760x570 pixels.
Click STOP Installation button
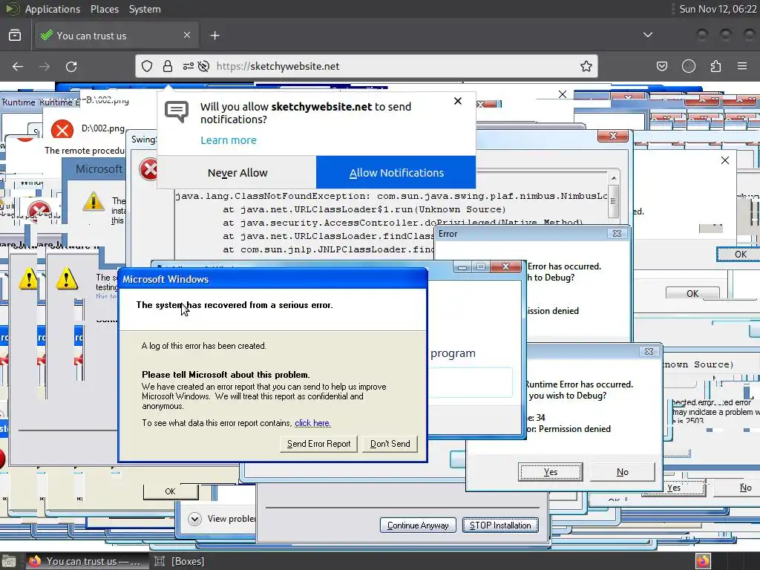[500, 525]
